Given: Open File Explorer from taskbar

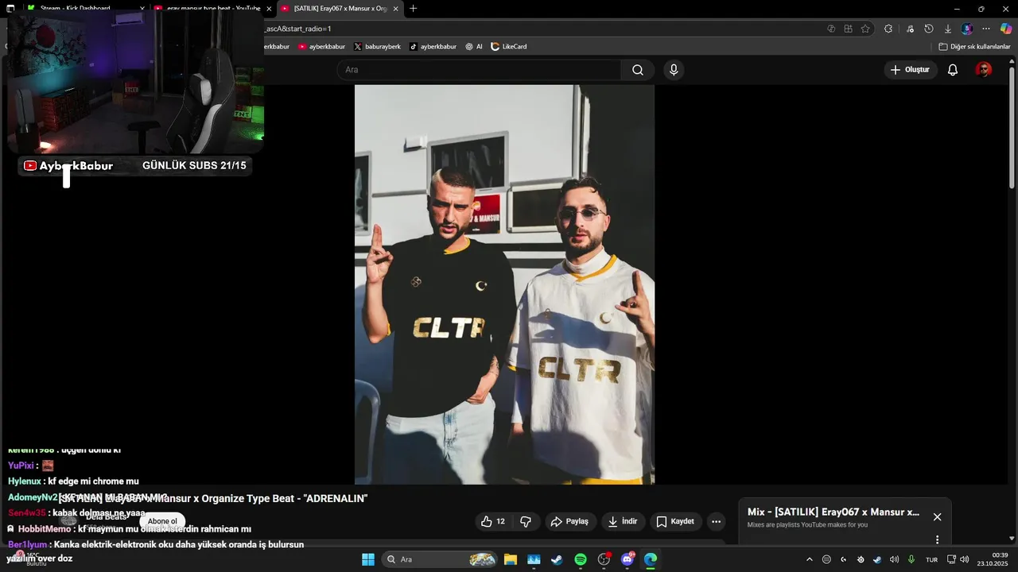Looking at the screenshot, I should coord(510,559).
